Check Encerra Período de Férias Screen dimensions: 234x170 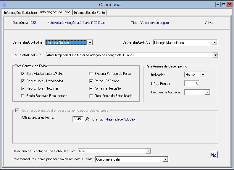point(91,74)
